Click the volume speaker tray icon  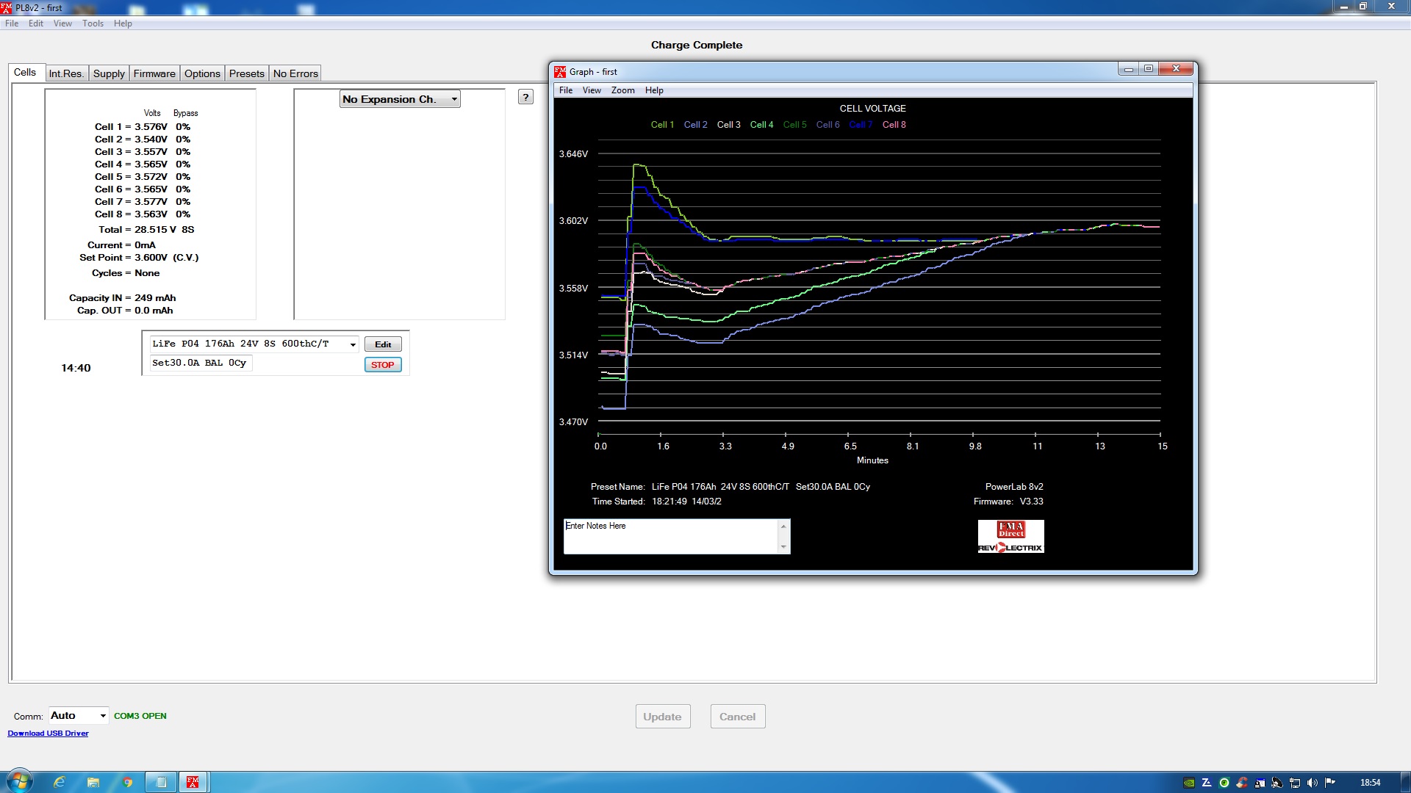(1313, 783)
